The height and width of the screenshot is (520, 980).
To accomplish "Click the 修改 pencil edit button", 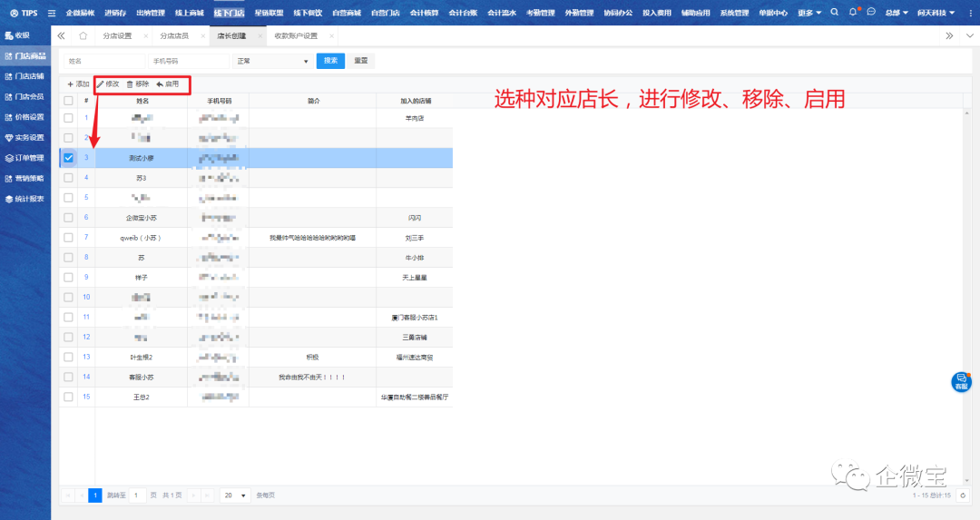I will tap(108, 83).
